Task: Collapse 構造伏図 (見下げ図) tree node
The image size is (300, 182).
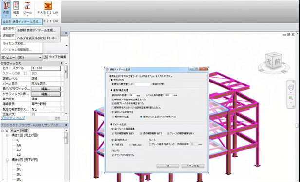Action: click(7, 160)
